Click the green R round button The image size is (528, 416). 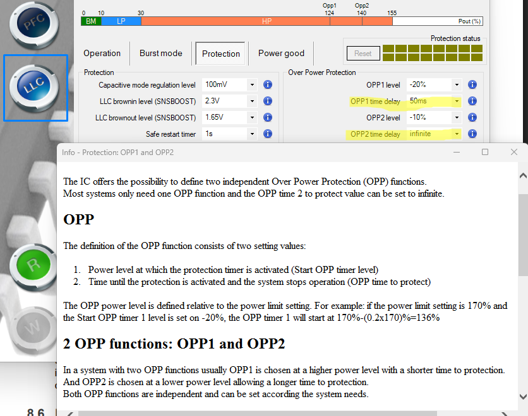pyautogui.click(x=33, y=267)
